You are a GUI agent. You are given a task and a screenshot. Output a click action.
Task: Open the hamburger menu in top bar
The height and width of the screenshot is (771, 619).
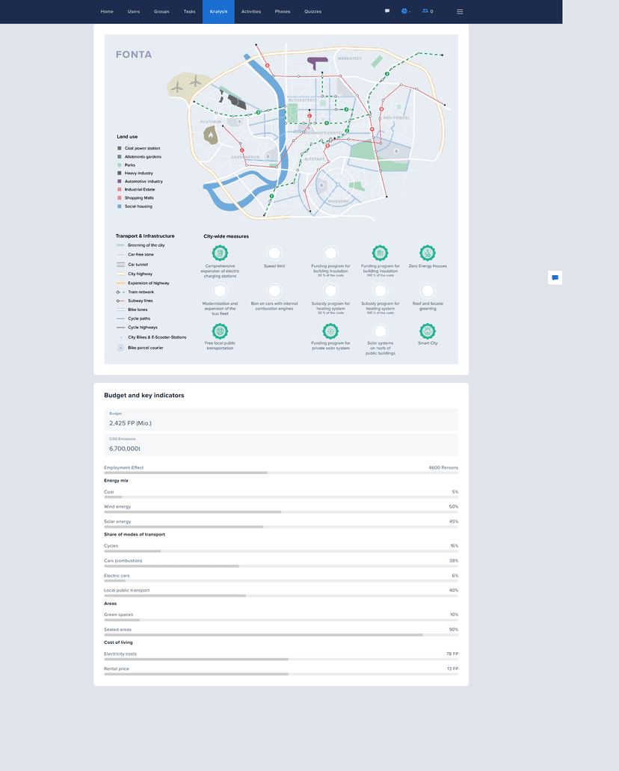(460, 12)
